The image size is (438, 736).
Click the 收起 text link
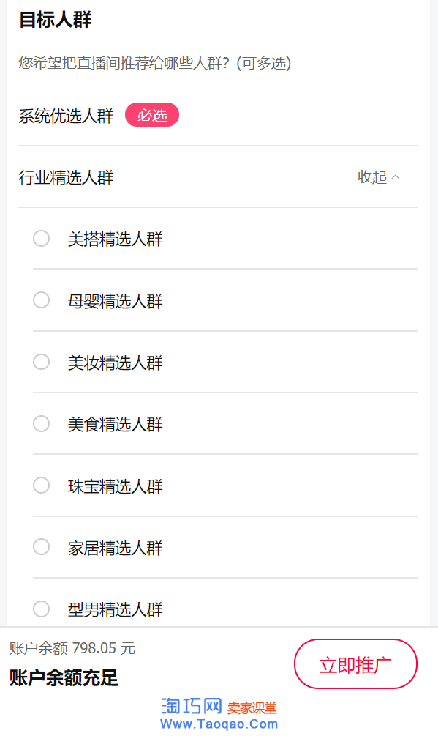(x=372, y=177)
